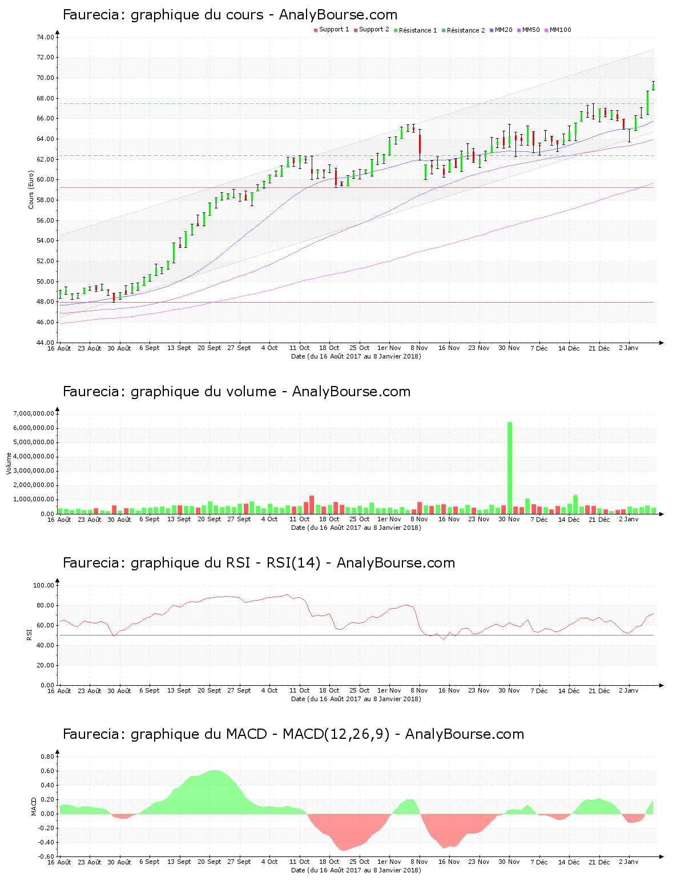Click the 7,000,000.00 value on the volume axis
The image size is (685, 885).
[x=33, y=413]
